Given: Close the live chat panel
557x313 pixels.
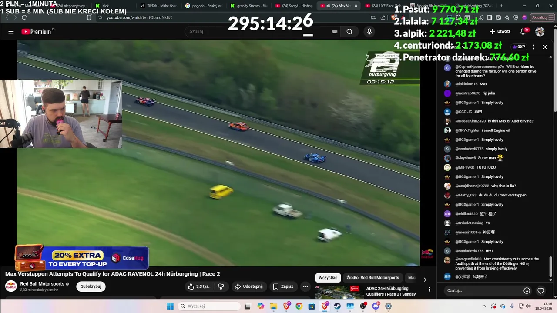Looking at the screenshot, I should tap(545, 47).
